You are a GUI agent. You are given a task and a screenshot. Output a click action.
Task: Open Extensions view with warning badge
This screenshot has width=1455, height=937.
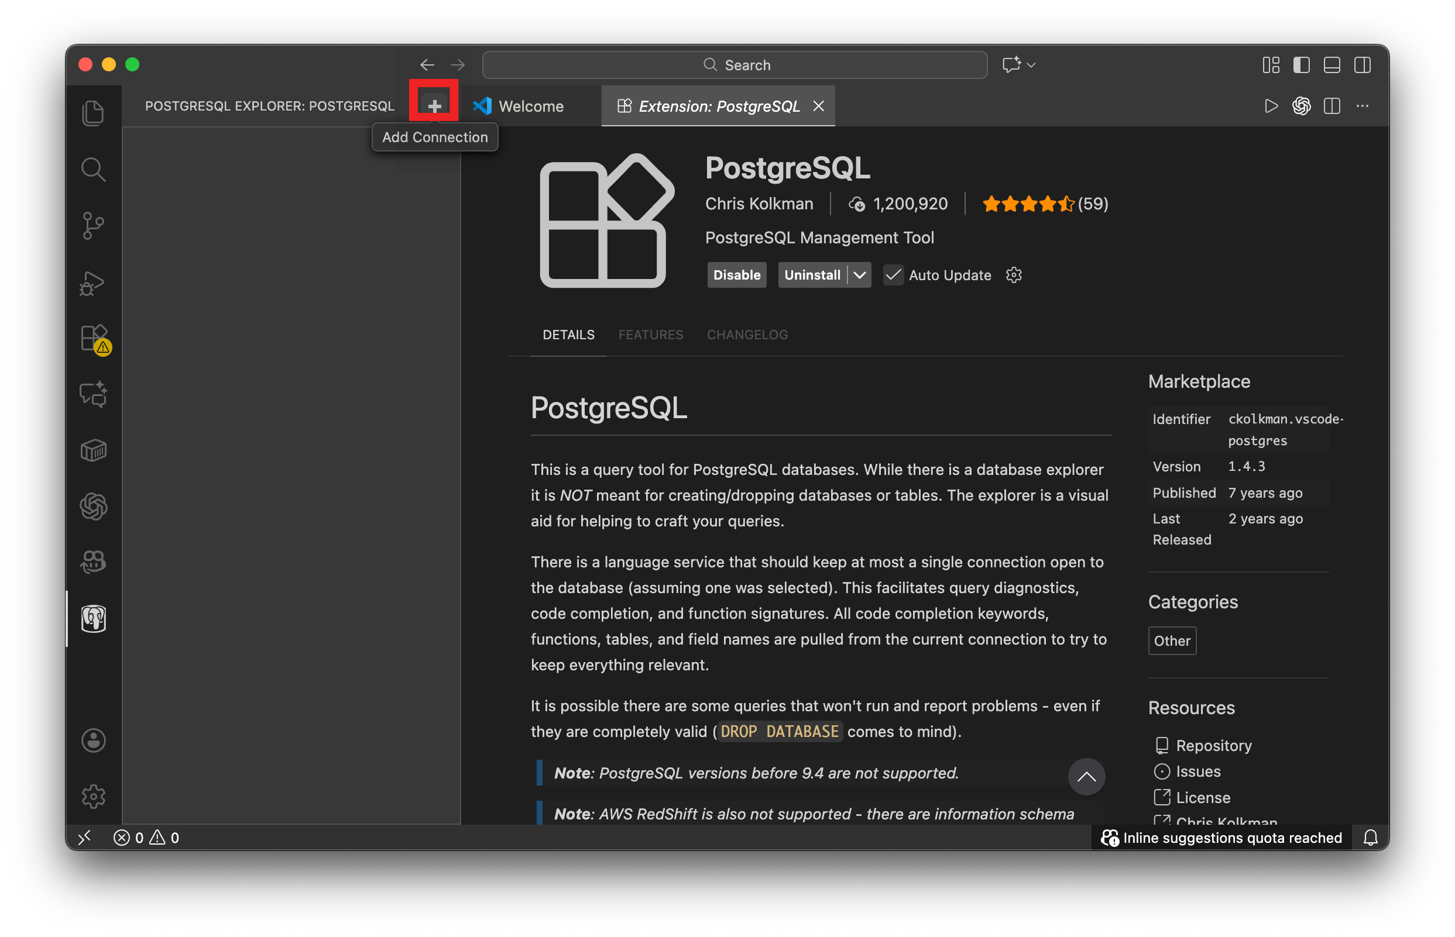(94, 338)
